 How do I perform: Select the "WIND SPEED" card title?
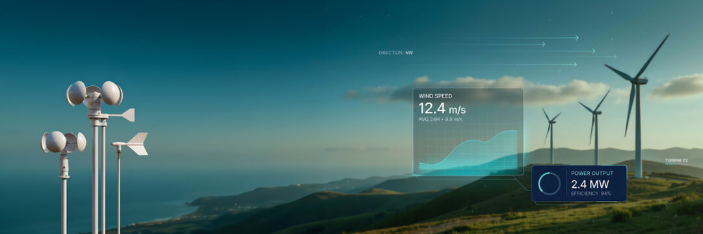435,96
